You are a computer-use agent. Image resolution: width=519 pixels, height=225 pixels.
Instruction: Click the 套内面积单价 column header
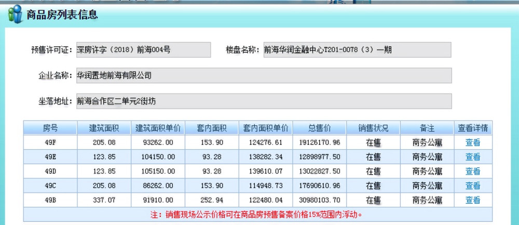(265, 128)
